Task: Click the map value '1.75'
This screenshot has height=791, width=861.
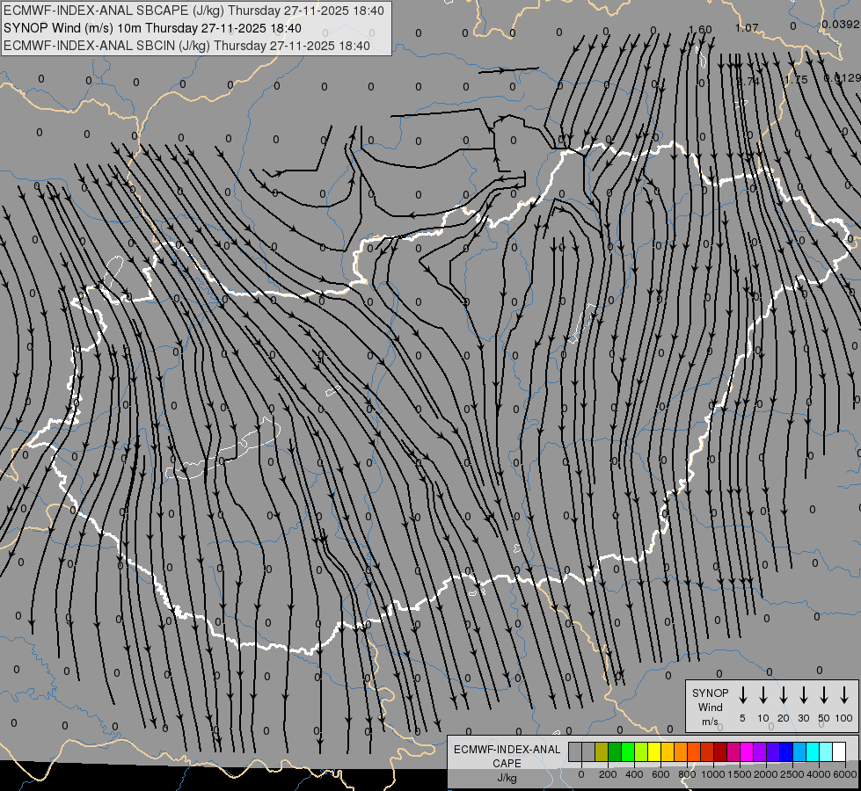Action: tap(796, 80)
